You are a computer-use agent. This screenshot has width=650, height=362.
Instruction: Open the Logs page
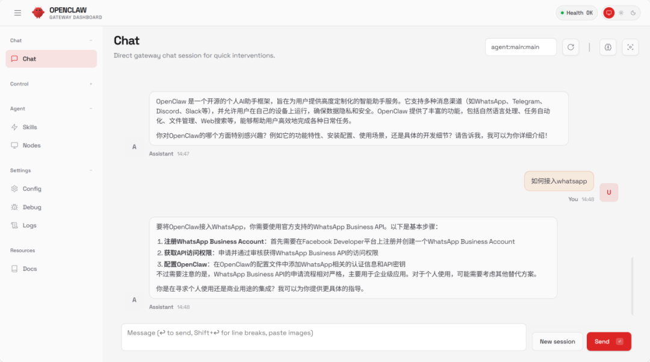click(51, 225)
